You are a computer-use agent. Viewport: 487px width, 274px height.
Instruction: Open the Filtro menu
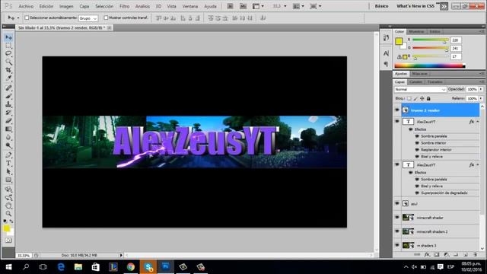coord(125,6)
